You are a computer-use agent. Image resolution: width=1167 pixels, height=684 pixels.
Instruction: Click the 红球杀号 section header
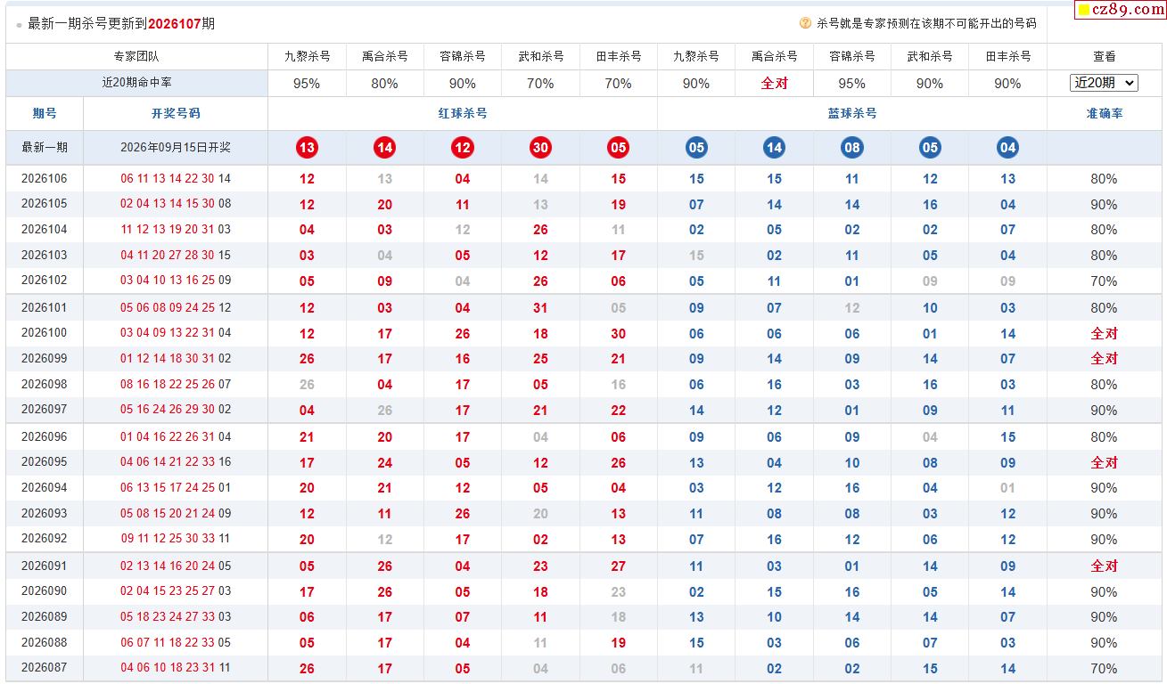[x=463, y=113]
